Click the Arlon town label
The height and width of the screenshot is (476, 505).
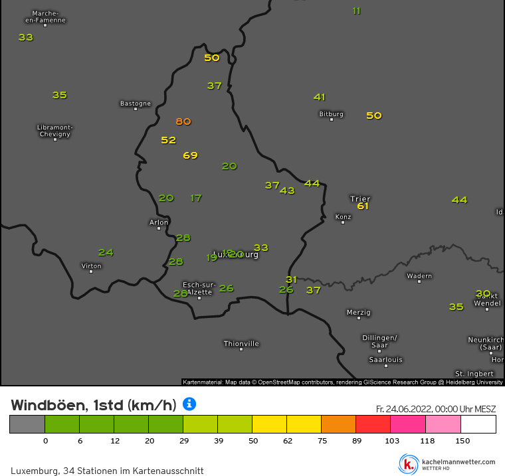tap(159, 222)
